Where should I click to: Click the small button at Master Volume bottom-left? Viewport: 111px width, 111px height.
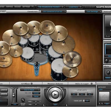click(44, 105)
